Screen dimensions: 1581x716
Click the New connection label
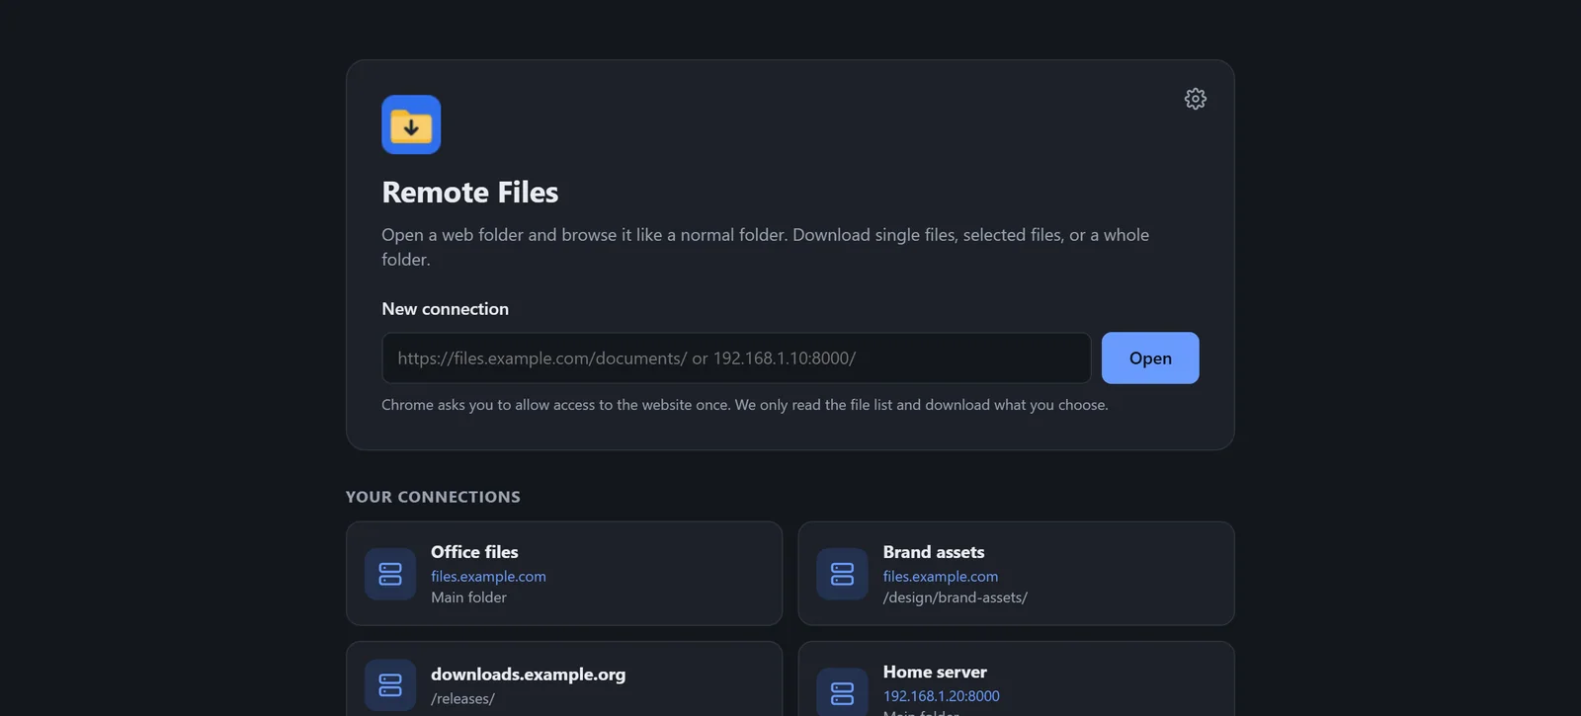[x=446, y=309]
